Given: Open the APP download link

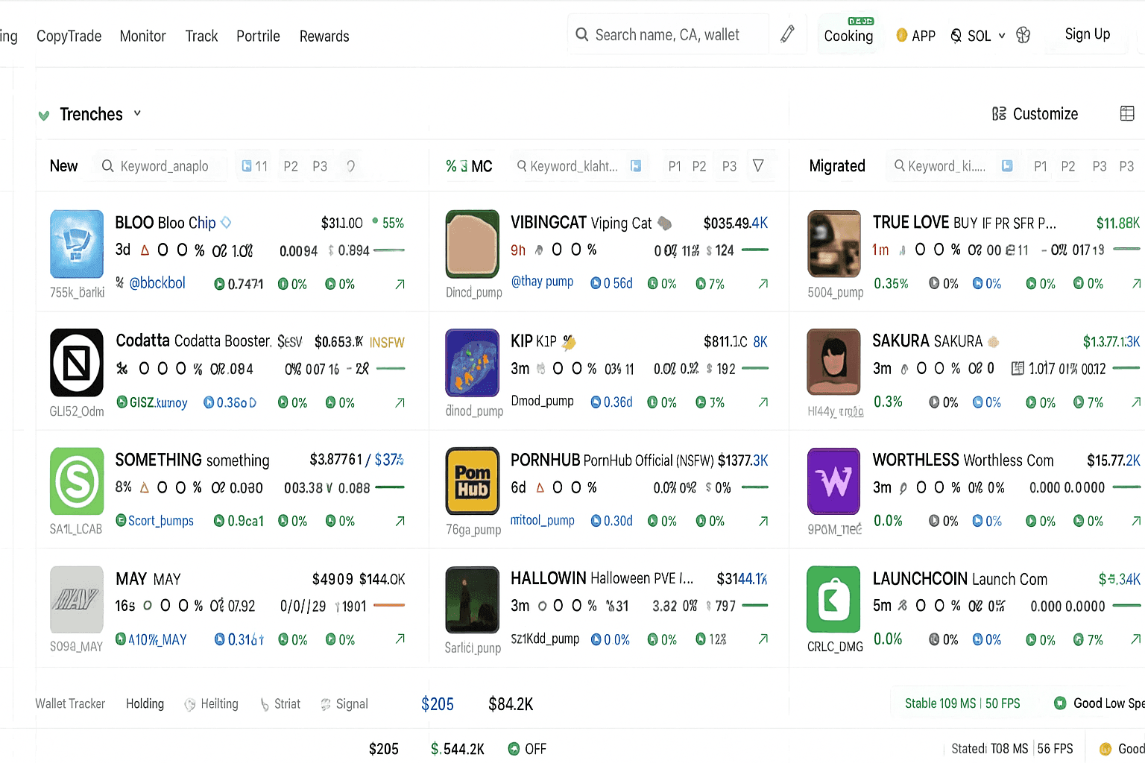Looking at the screenshot, I should click(x=915, y=35).
